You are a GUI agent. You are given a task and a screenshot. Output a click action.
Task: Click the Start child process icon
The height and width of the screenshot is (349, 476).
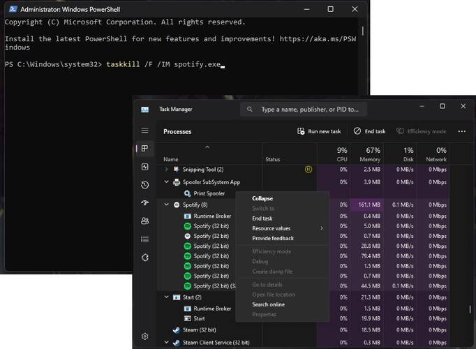187,319
